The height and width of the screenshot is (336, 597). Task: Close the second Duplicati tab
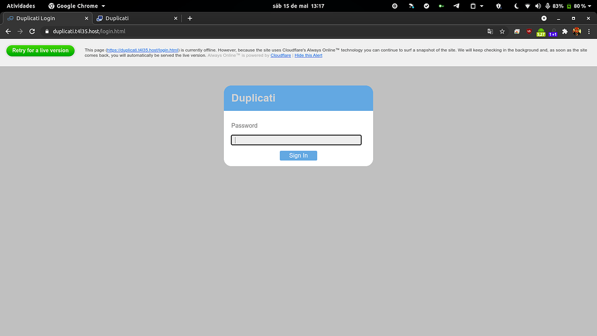[175, 18]
